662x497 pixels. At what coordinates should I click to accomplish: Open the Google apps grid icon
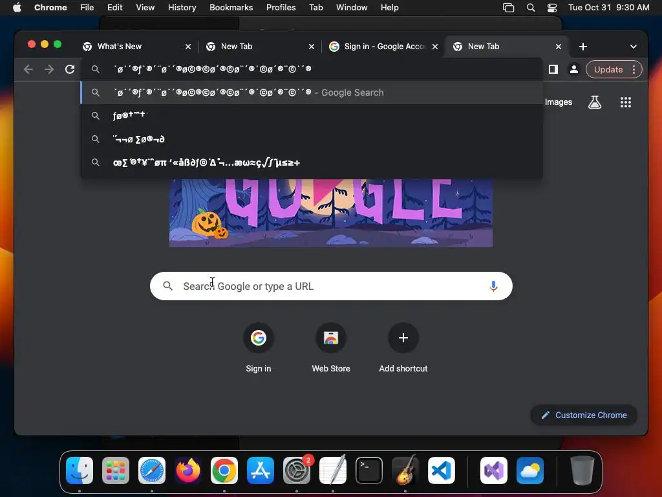click(625, 102)
